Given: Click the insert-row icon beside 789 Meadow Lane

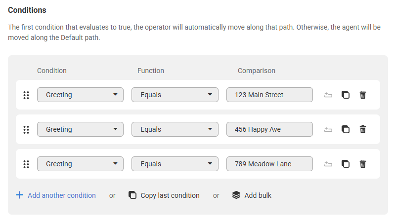Looking at the screenshot, I should (328, 164).
